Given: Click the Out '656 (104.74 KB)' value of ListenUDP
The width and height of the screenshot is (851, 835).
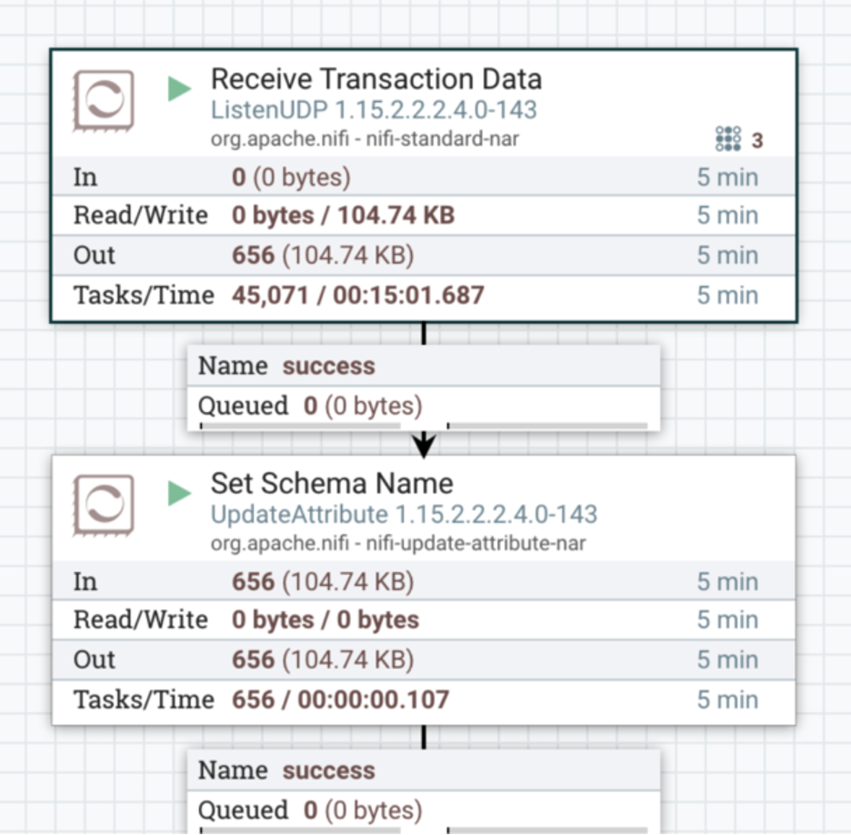Looking at the screenshot, I should [323, 256].
